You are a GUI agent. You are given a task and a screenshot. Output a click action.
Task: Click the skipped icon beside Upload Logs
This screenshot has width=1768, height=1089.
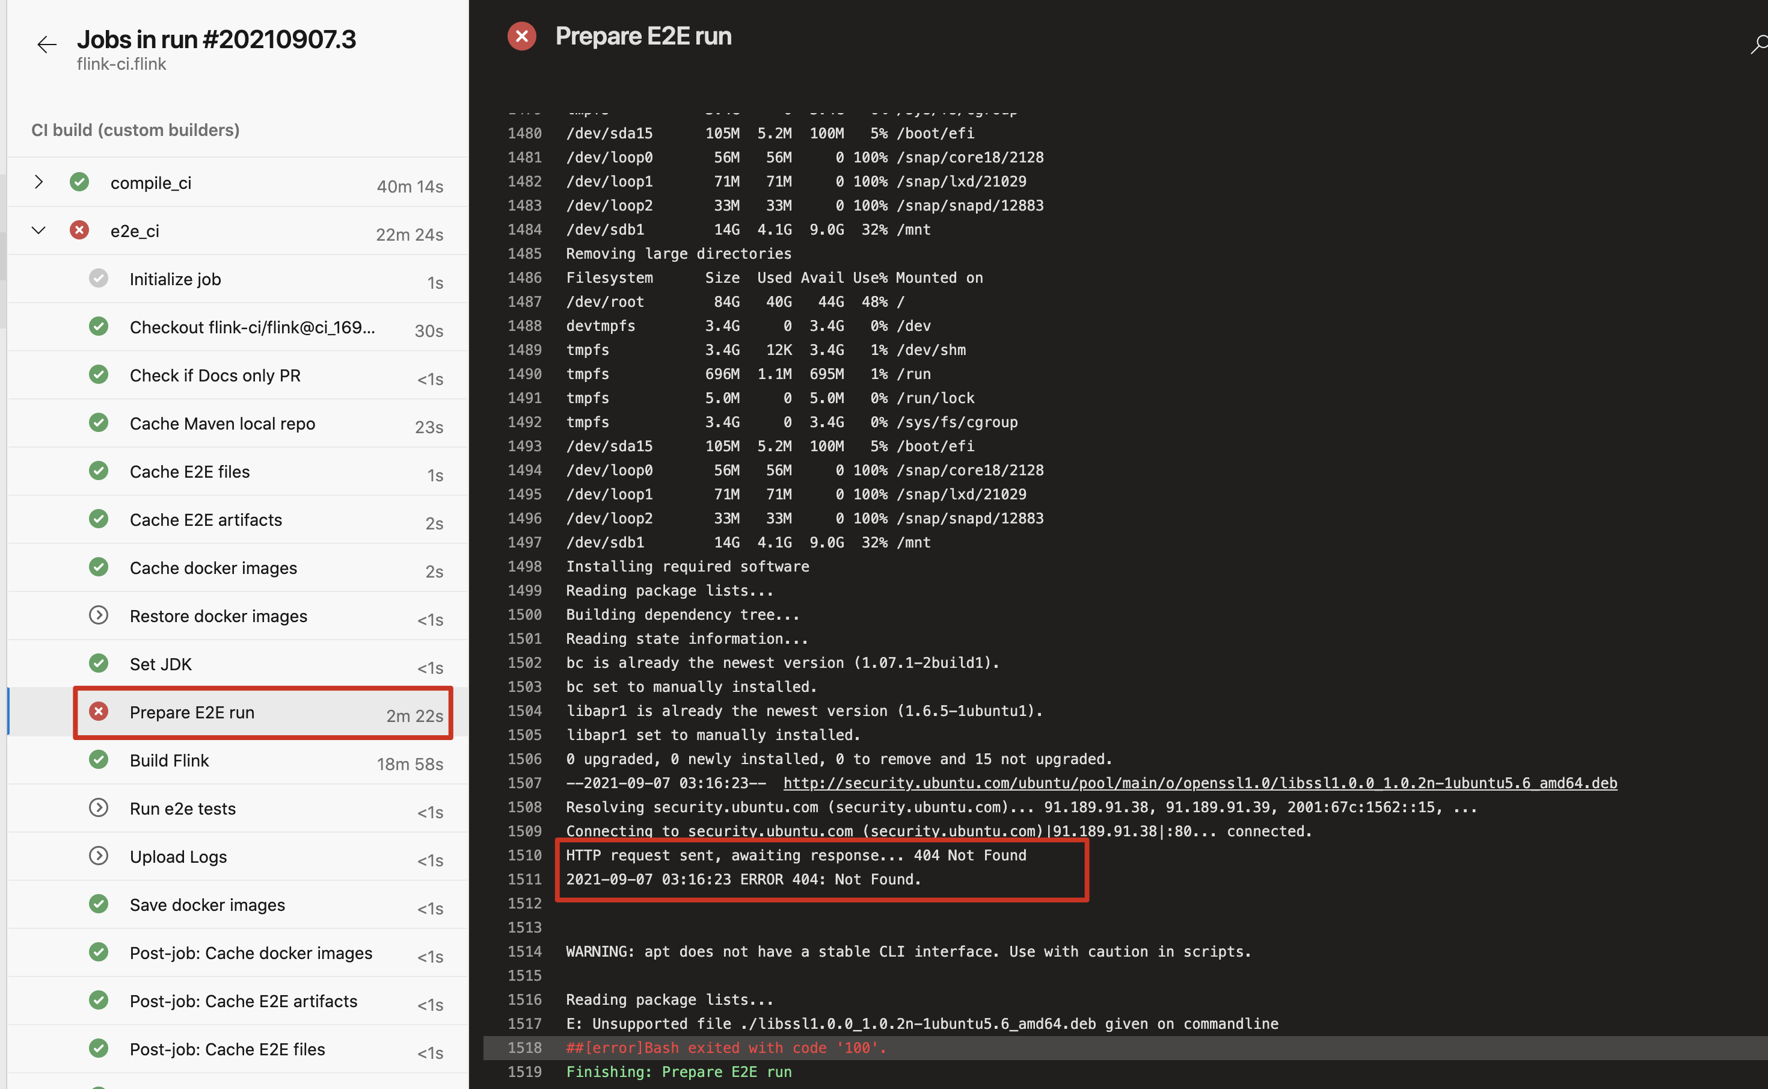(x=99, y=856)
